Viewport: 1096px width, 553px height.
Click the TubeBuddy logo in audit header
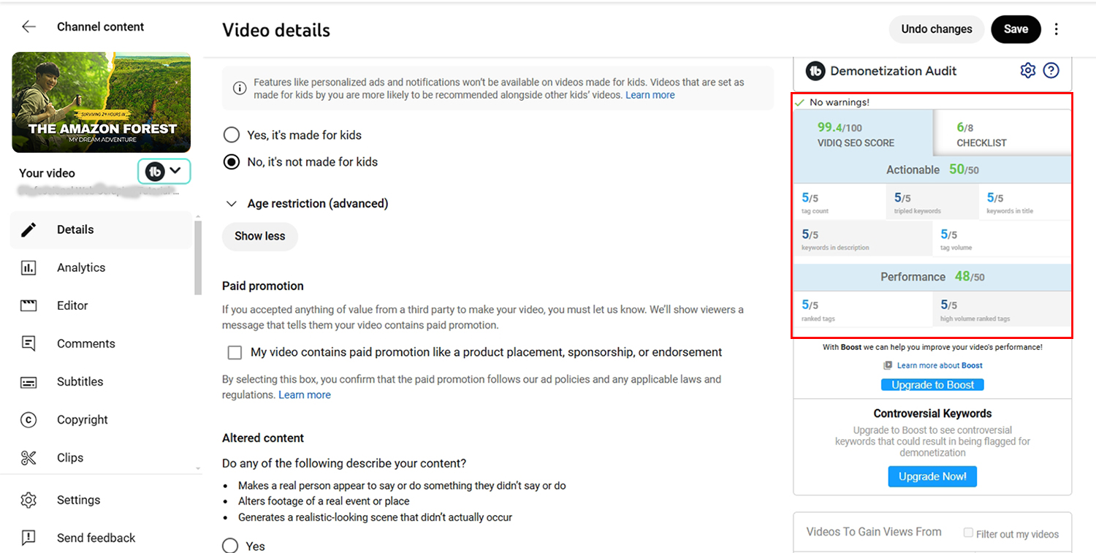pos(815,71)
